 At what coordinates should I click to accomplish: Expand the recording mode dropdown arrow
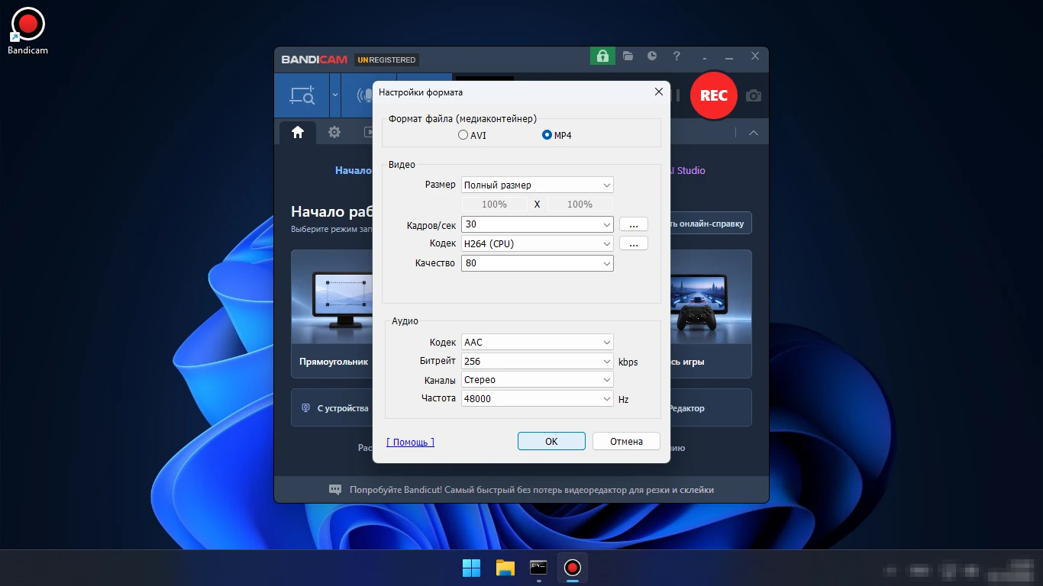[335, 95]
